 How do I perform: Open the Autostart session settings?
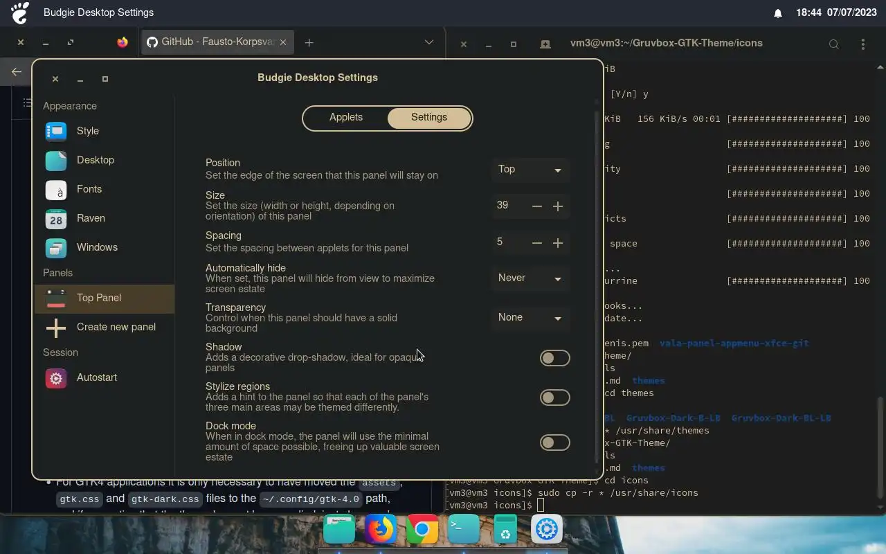pos(104,377)
